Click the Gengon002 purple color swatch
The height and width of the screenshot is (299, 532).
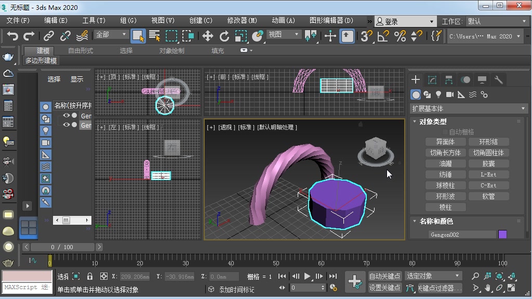501,234
